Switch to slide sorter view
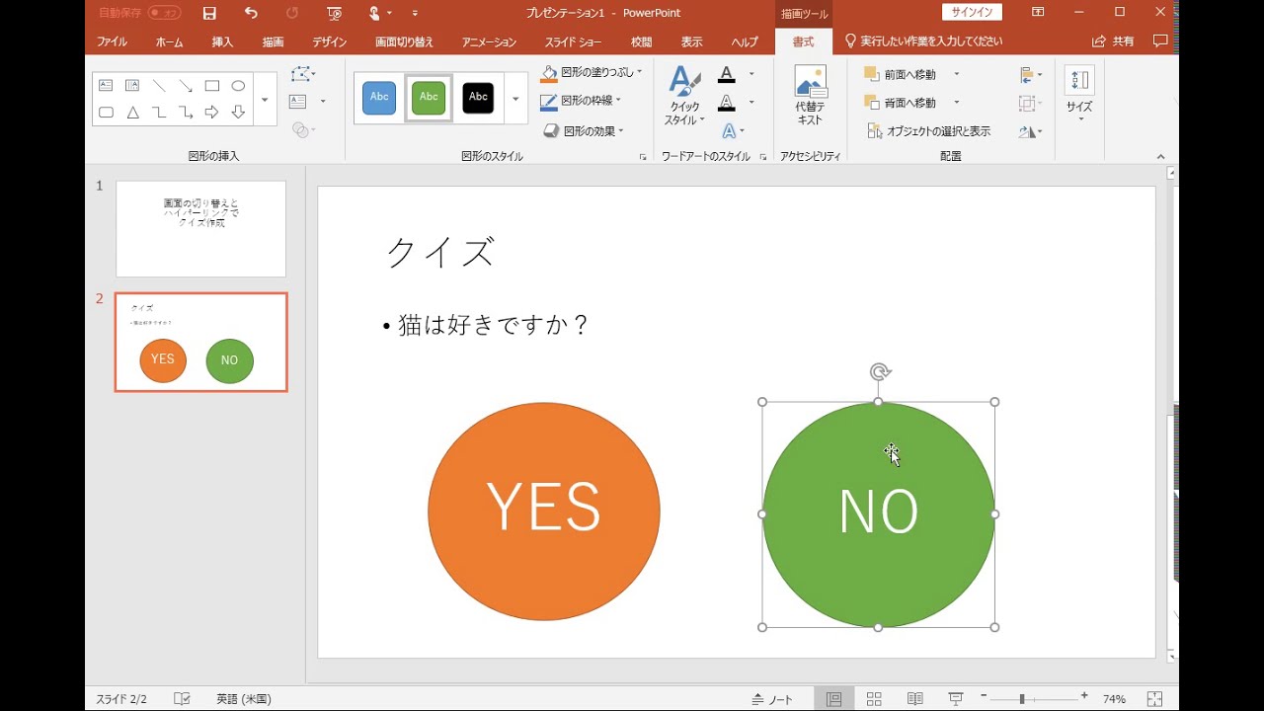1264x711 pixels. 874,699
